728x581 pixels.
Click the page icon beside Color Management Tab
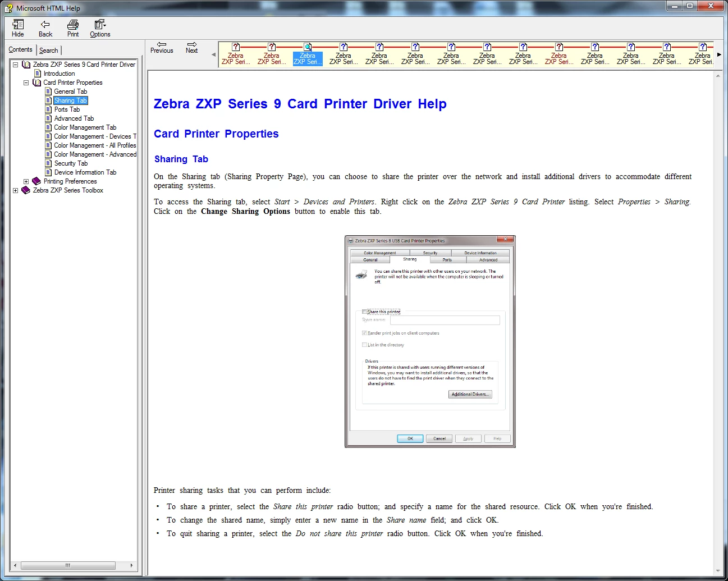click(x=48, y=127)
